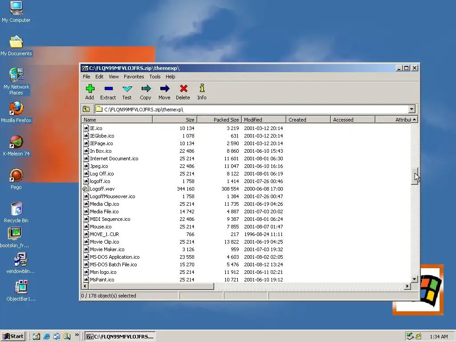Screen dimensions: 456x342
Task: Open the Edit menu
Action: tap(99, 77)
